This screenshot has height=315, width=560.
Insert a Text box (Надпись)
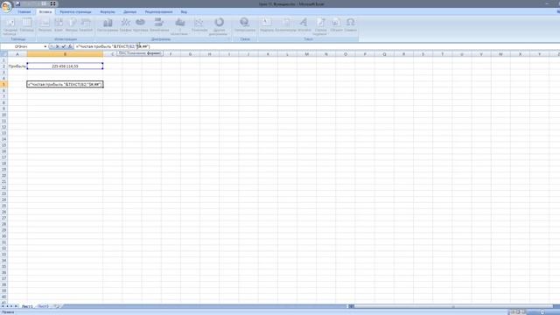tap(266, 26)
